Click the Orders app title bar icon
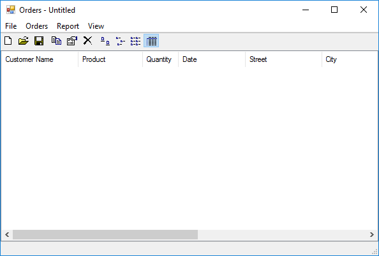The height and width of the screenshot is (256, 379). 11,10
